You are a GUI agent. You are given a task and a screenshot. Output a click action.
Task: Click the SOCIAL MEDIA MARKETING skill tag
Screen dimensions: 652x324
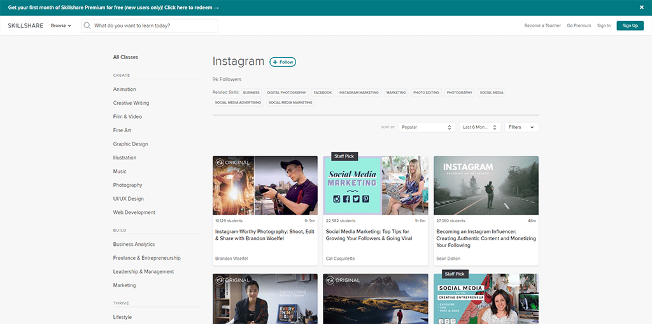point(290,102)
